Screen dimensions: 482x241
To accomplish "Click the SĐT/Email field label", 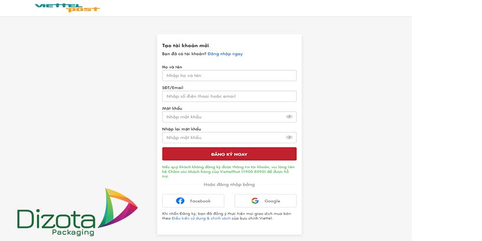I will tap(173, 88).
